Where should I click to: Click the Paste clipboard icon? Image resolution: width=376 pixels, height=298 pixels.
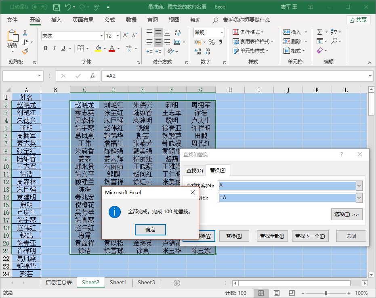13,36
